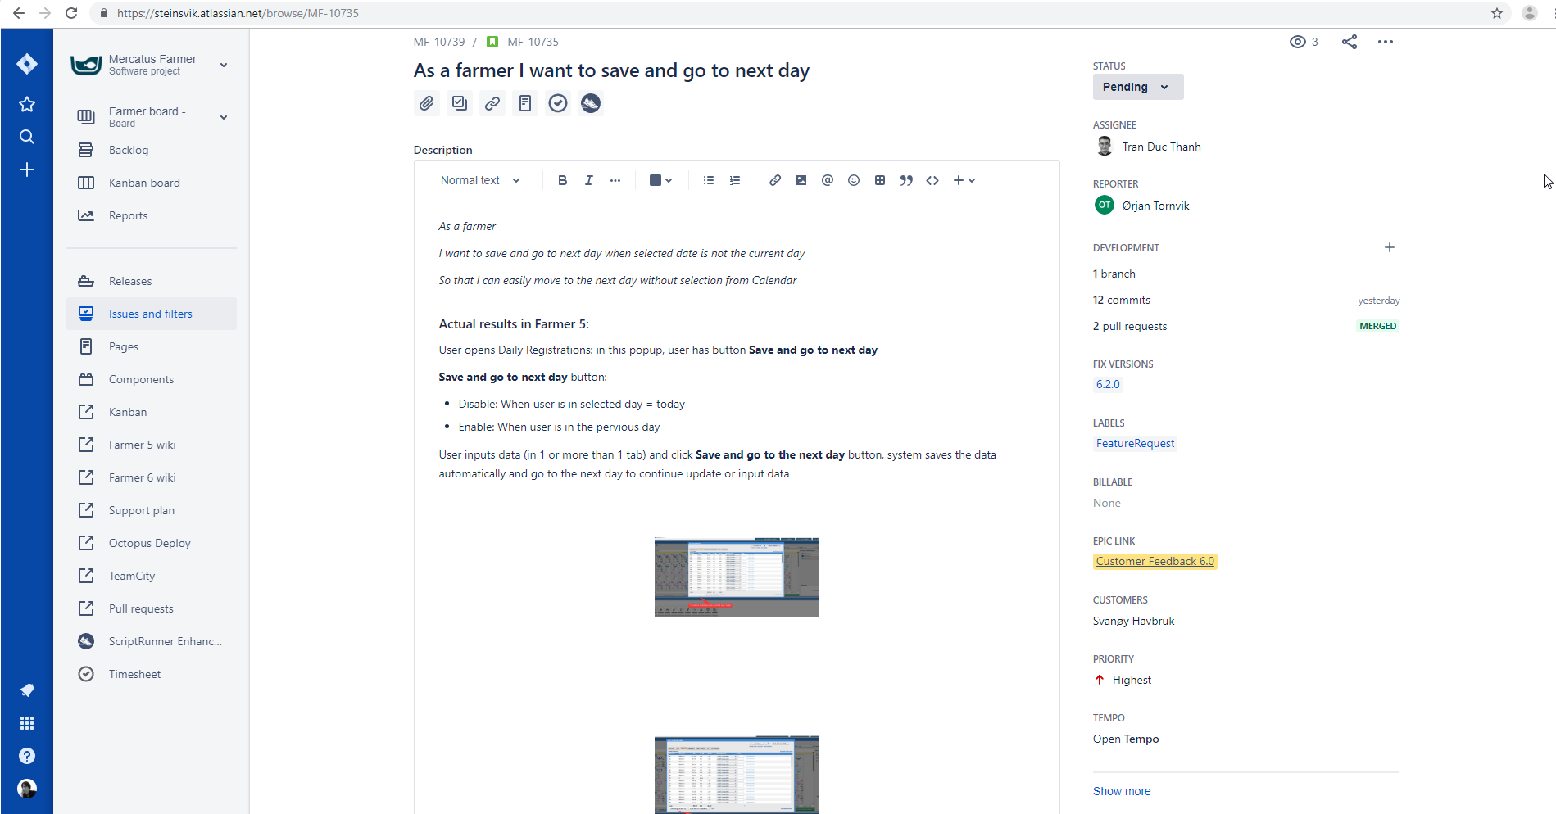Insert an image in the description editor

coord(801,180)
